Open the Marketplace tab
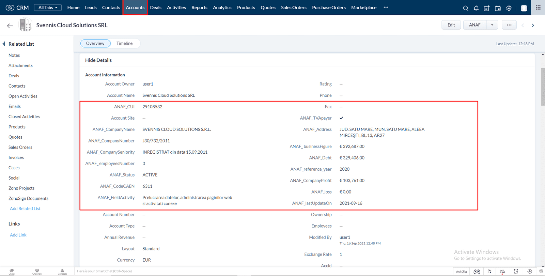The image size is (545, 276). point(364,7)
